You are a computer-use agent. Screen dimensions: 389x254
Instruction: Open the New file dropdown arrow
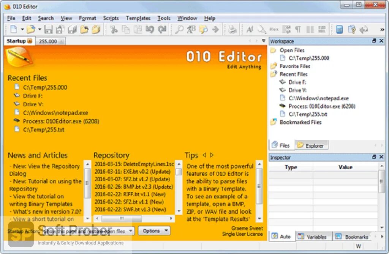click(22, 30)
